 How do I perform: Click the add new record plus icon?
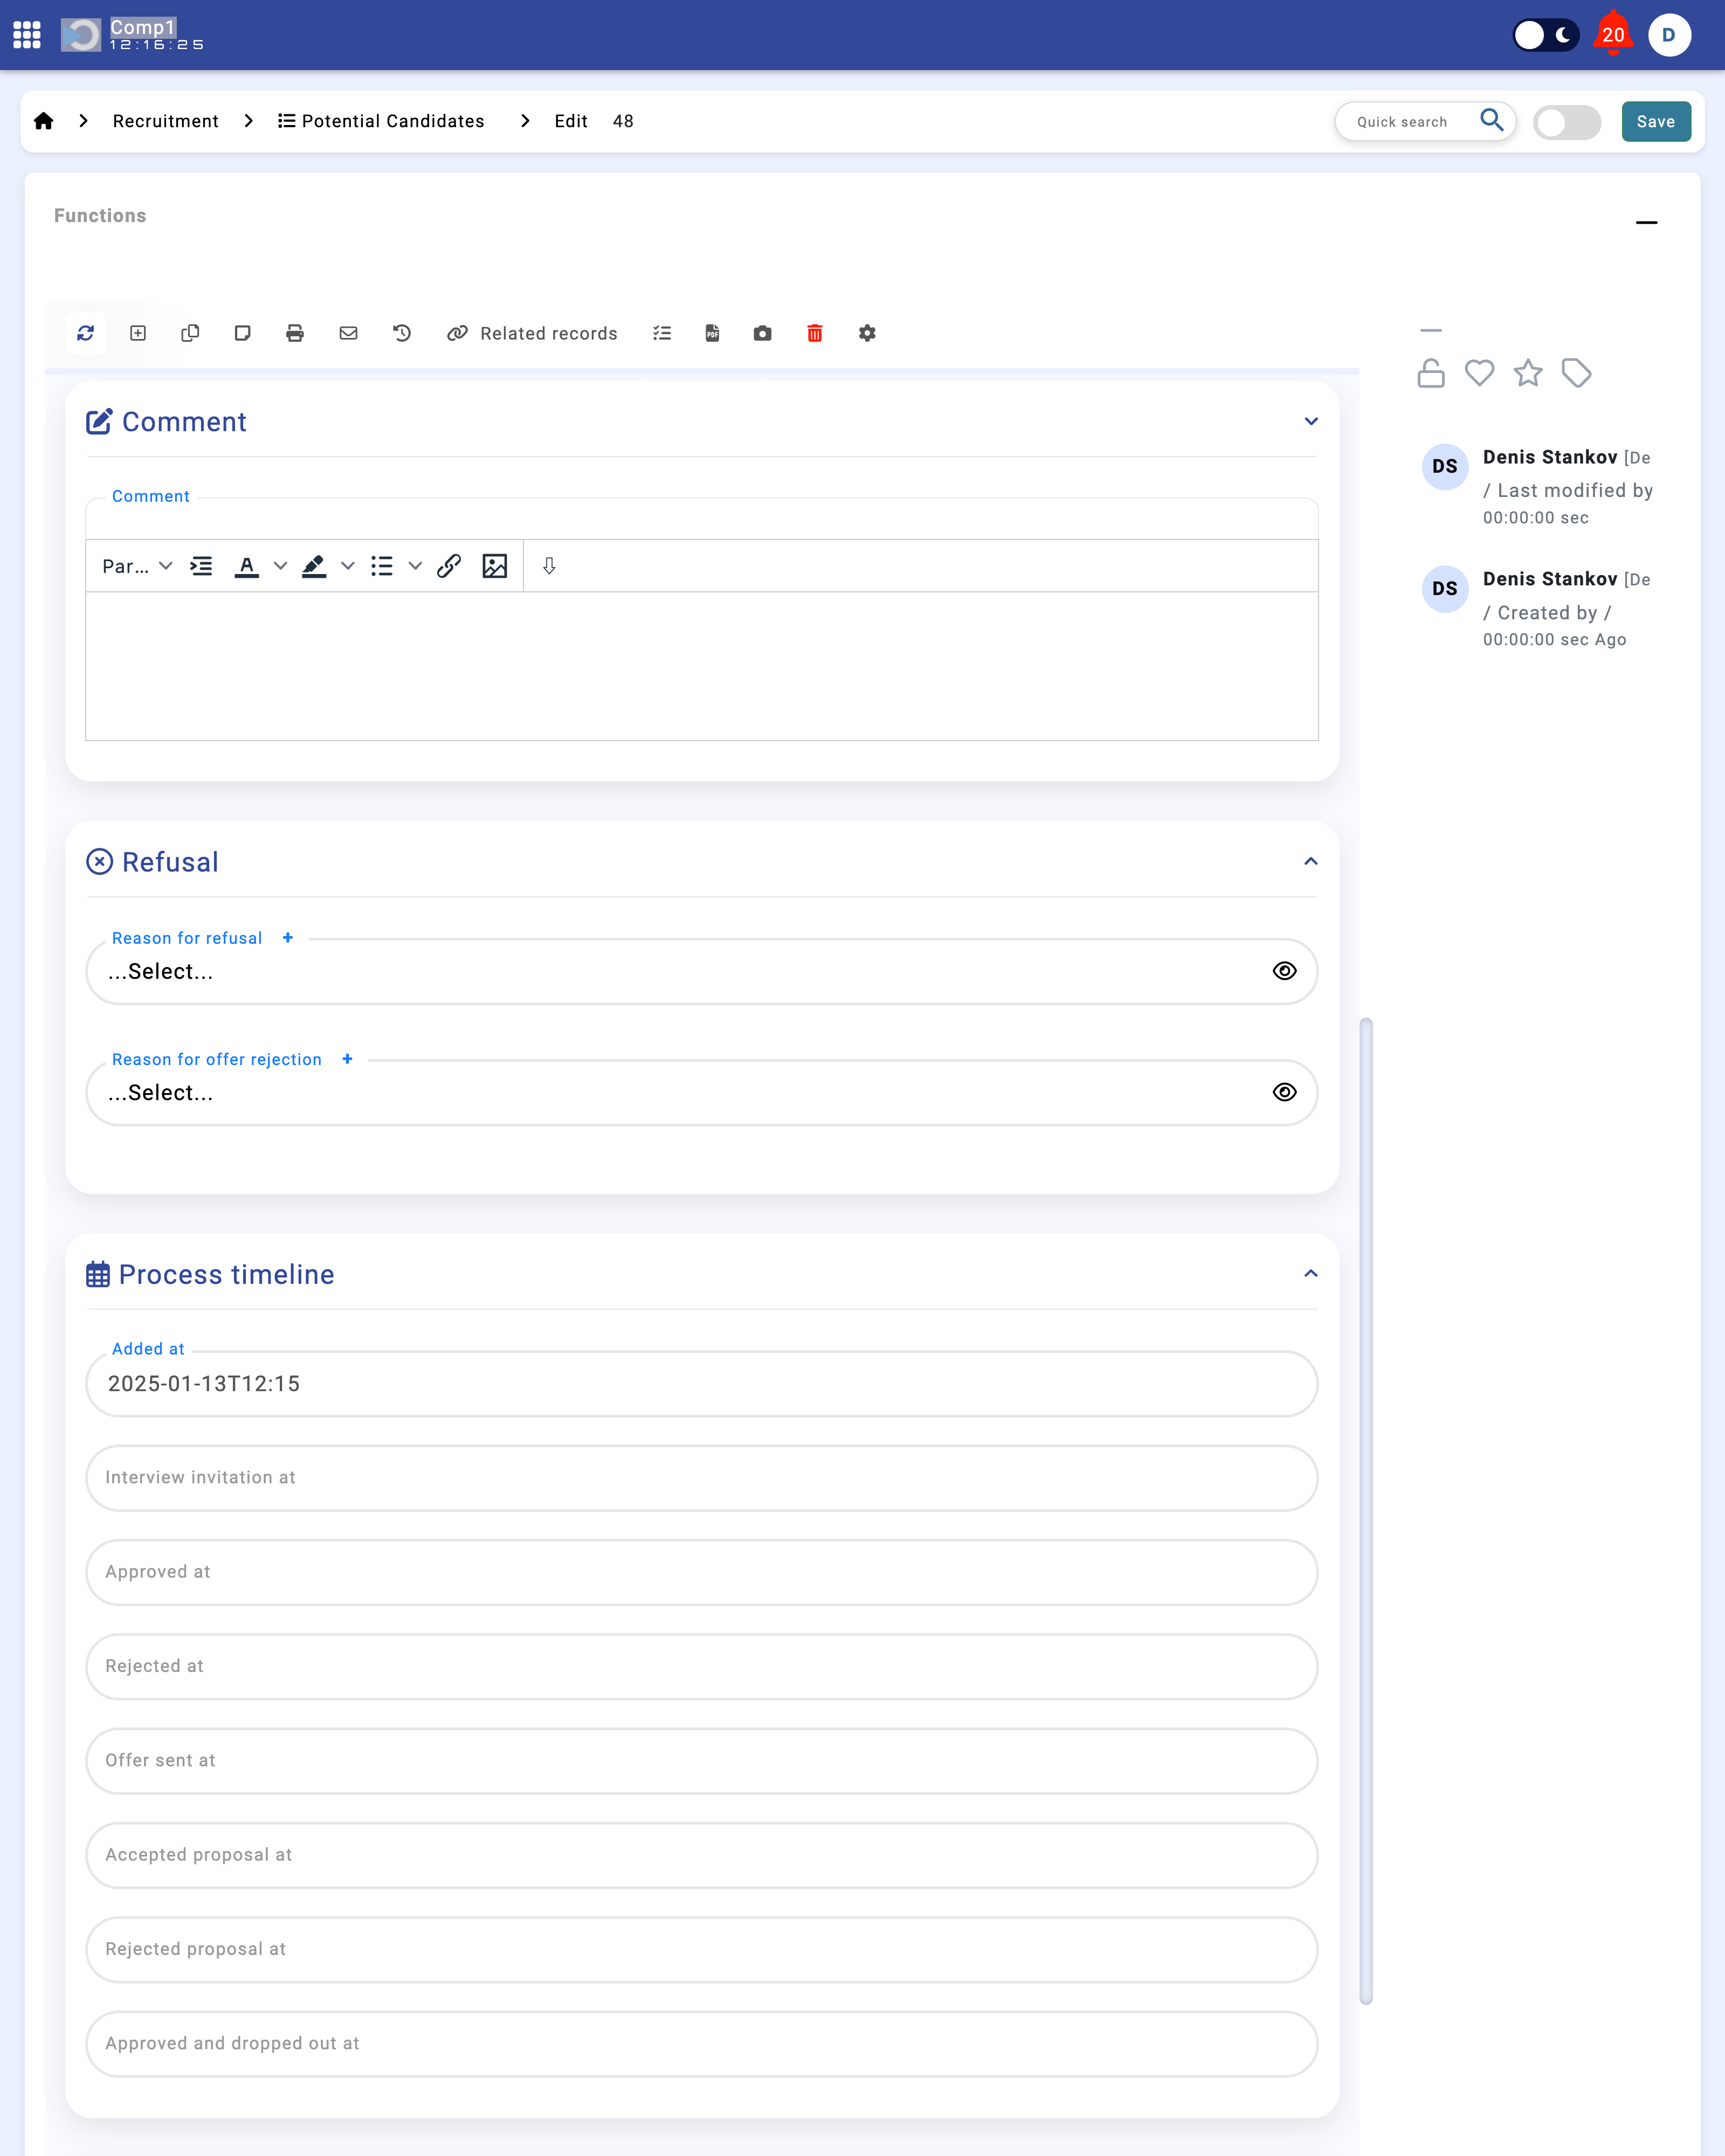[x=138, y=333]
